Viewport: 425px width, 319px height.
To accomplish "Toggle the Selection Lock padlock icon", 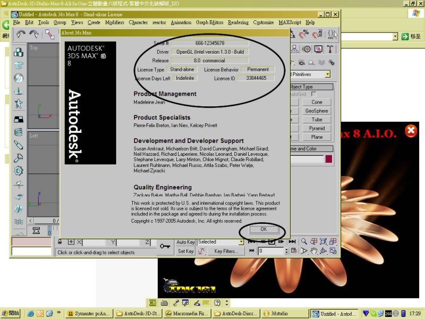I will click(60, 242).
